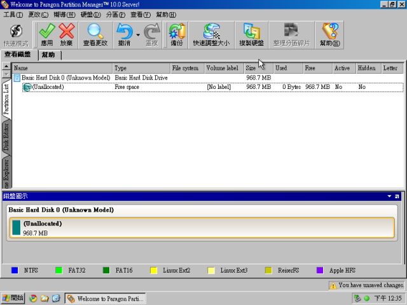This screenshot has height=305, width=407.
Task: Click the Volume label column header
Action: 224,68
